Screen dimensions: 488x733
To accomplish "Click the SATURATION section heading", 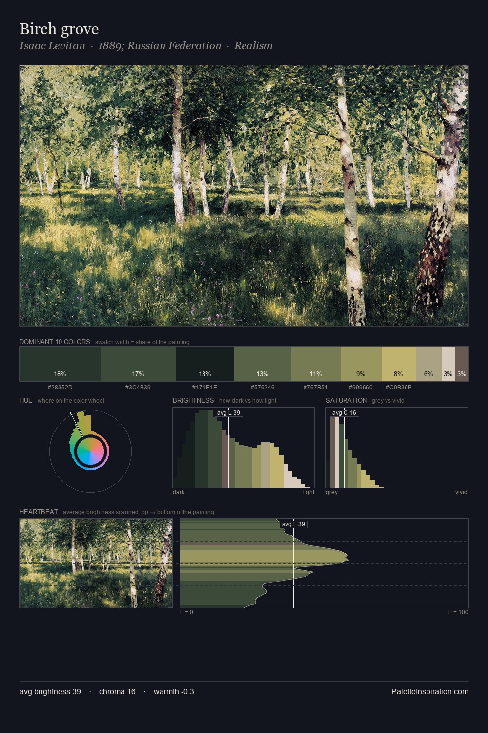I will pos(346,400).
